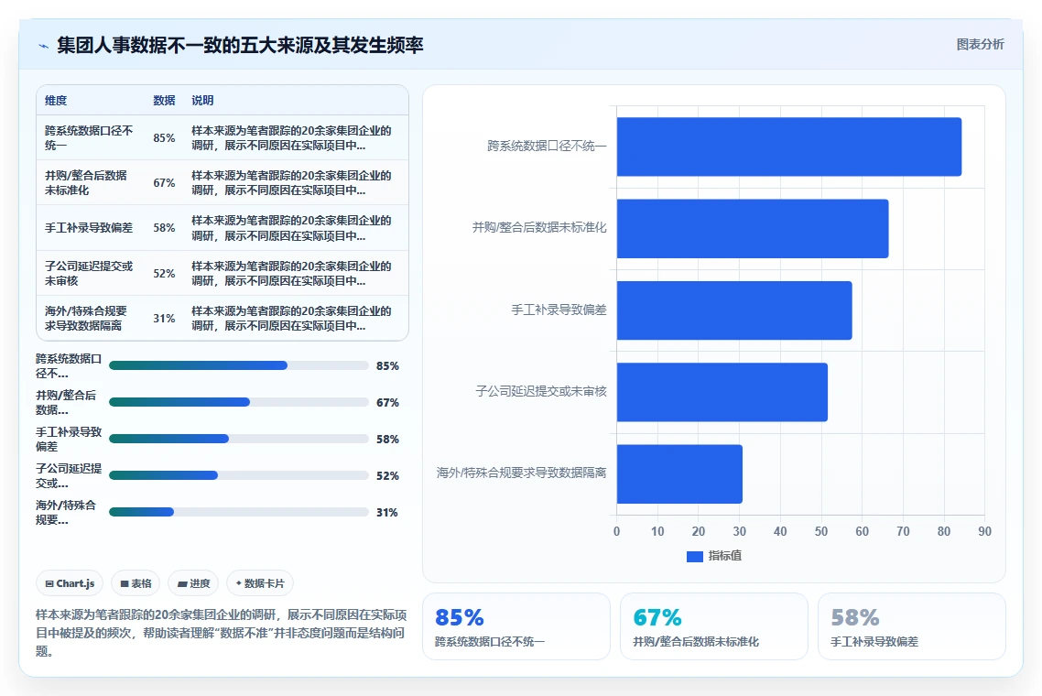This screenshot has width=1042, height=696.
Task: Click the x-axis tick label 90
Action: [985, 531]
